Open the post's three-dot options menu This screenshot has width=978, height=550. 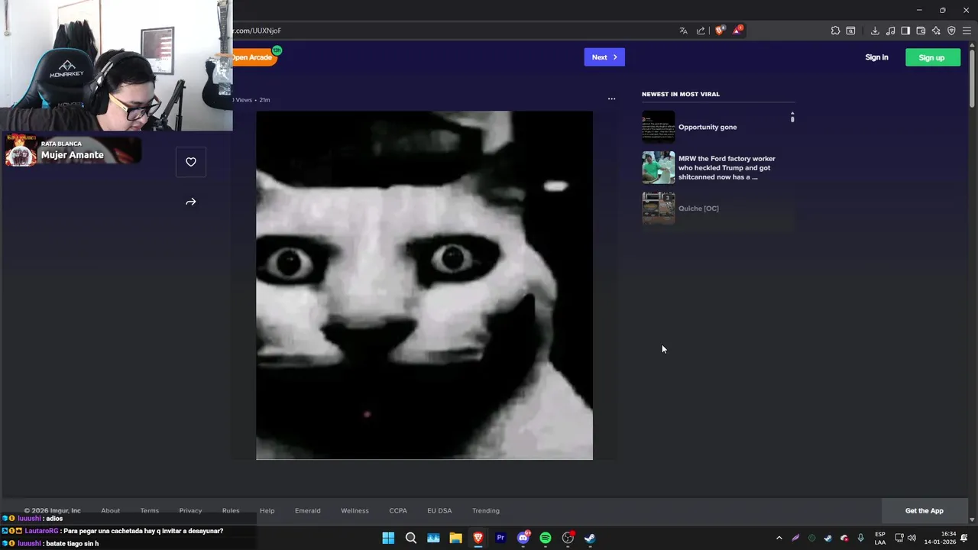pyautogui.click(x=611, y=99)
